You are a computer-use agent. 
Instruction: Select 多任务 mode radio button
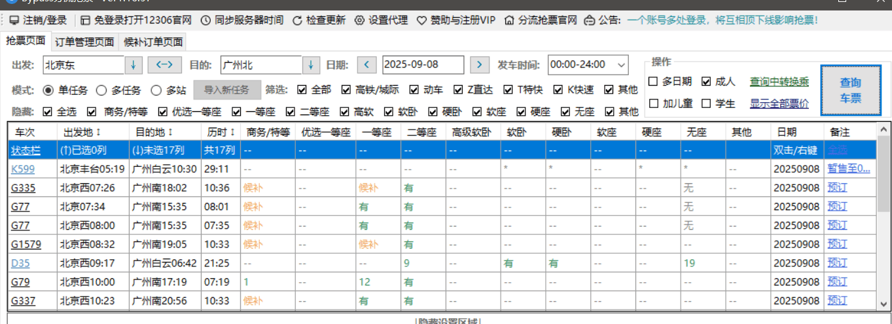coord(120,90)
